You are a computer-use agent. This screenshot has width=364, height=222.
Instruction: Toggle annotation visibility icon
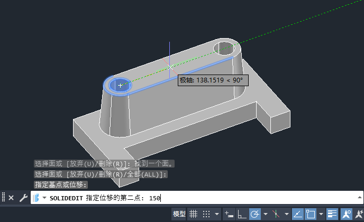(346, 214)
